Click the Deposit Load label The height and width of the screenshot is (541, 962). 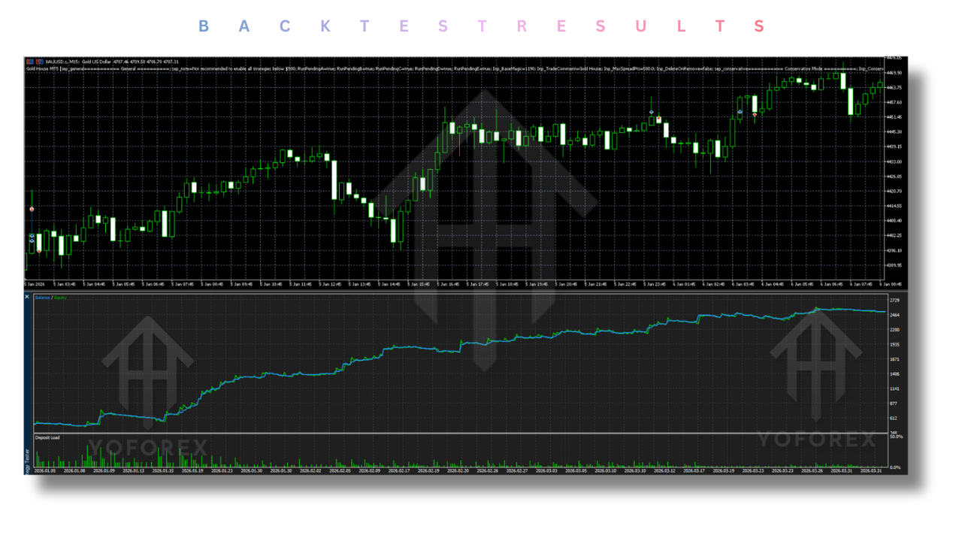pos(47,437)
